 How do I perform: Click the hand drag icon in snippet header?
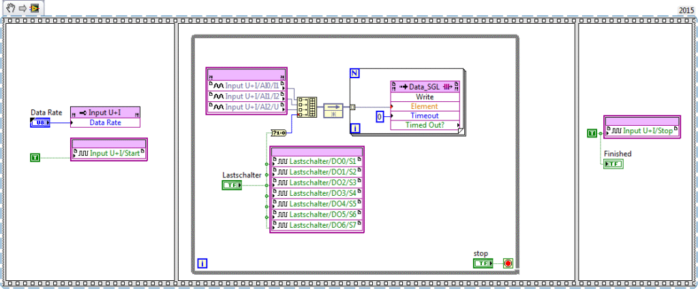point(10,8)
